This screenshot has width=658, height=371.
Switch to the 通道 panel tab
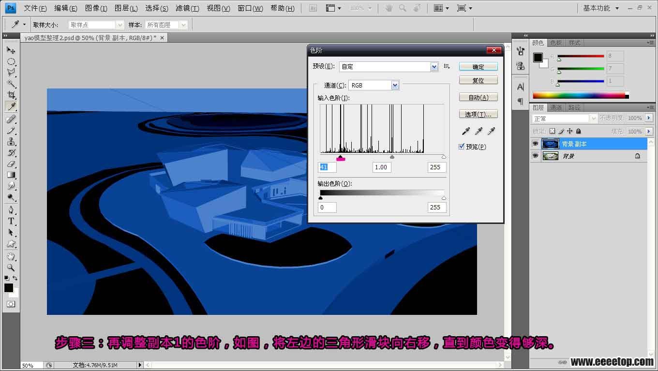(556, 107)
